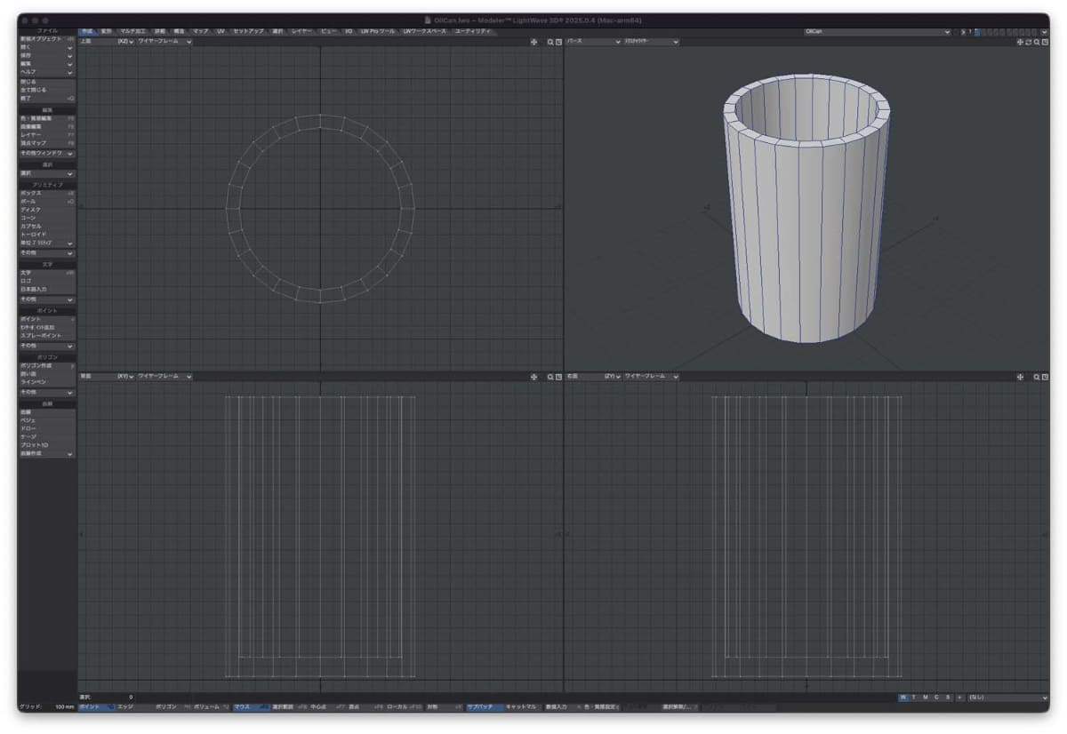The width and height of the screenshot is (1067, 734).
Task: Expand the 開く dropdown in sidebar
Action: (47, 47)
